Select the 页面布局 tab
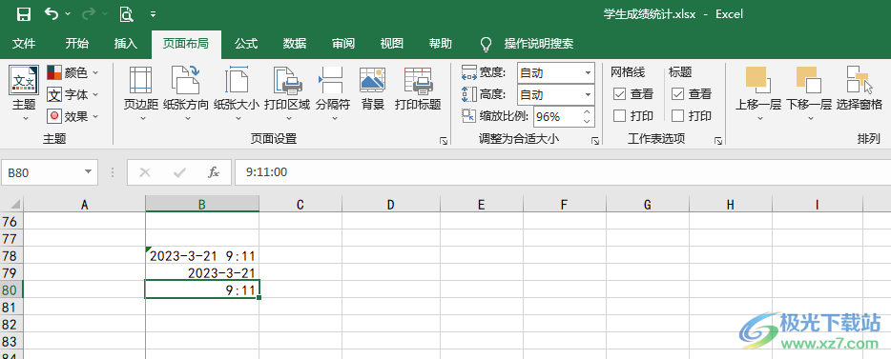Screen dimensions: 891x359 click(x=186, y=44)
